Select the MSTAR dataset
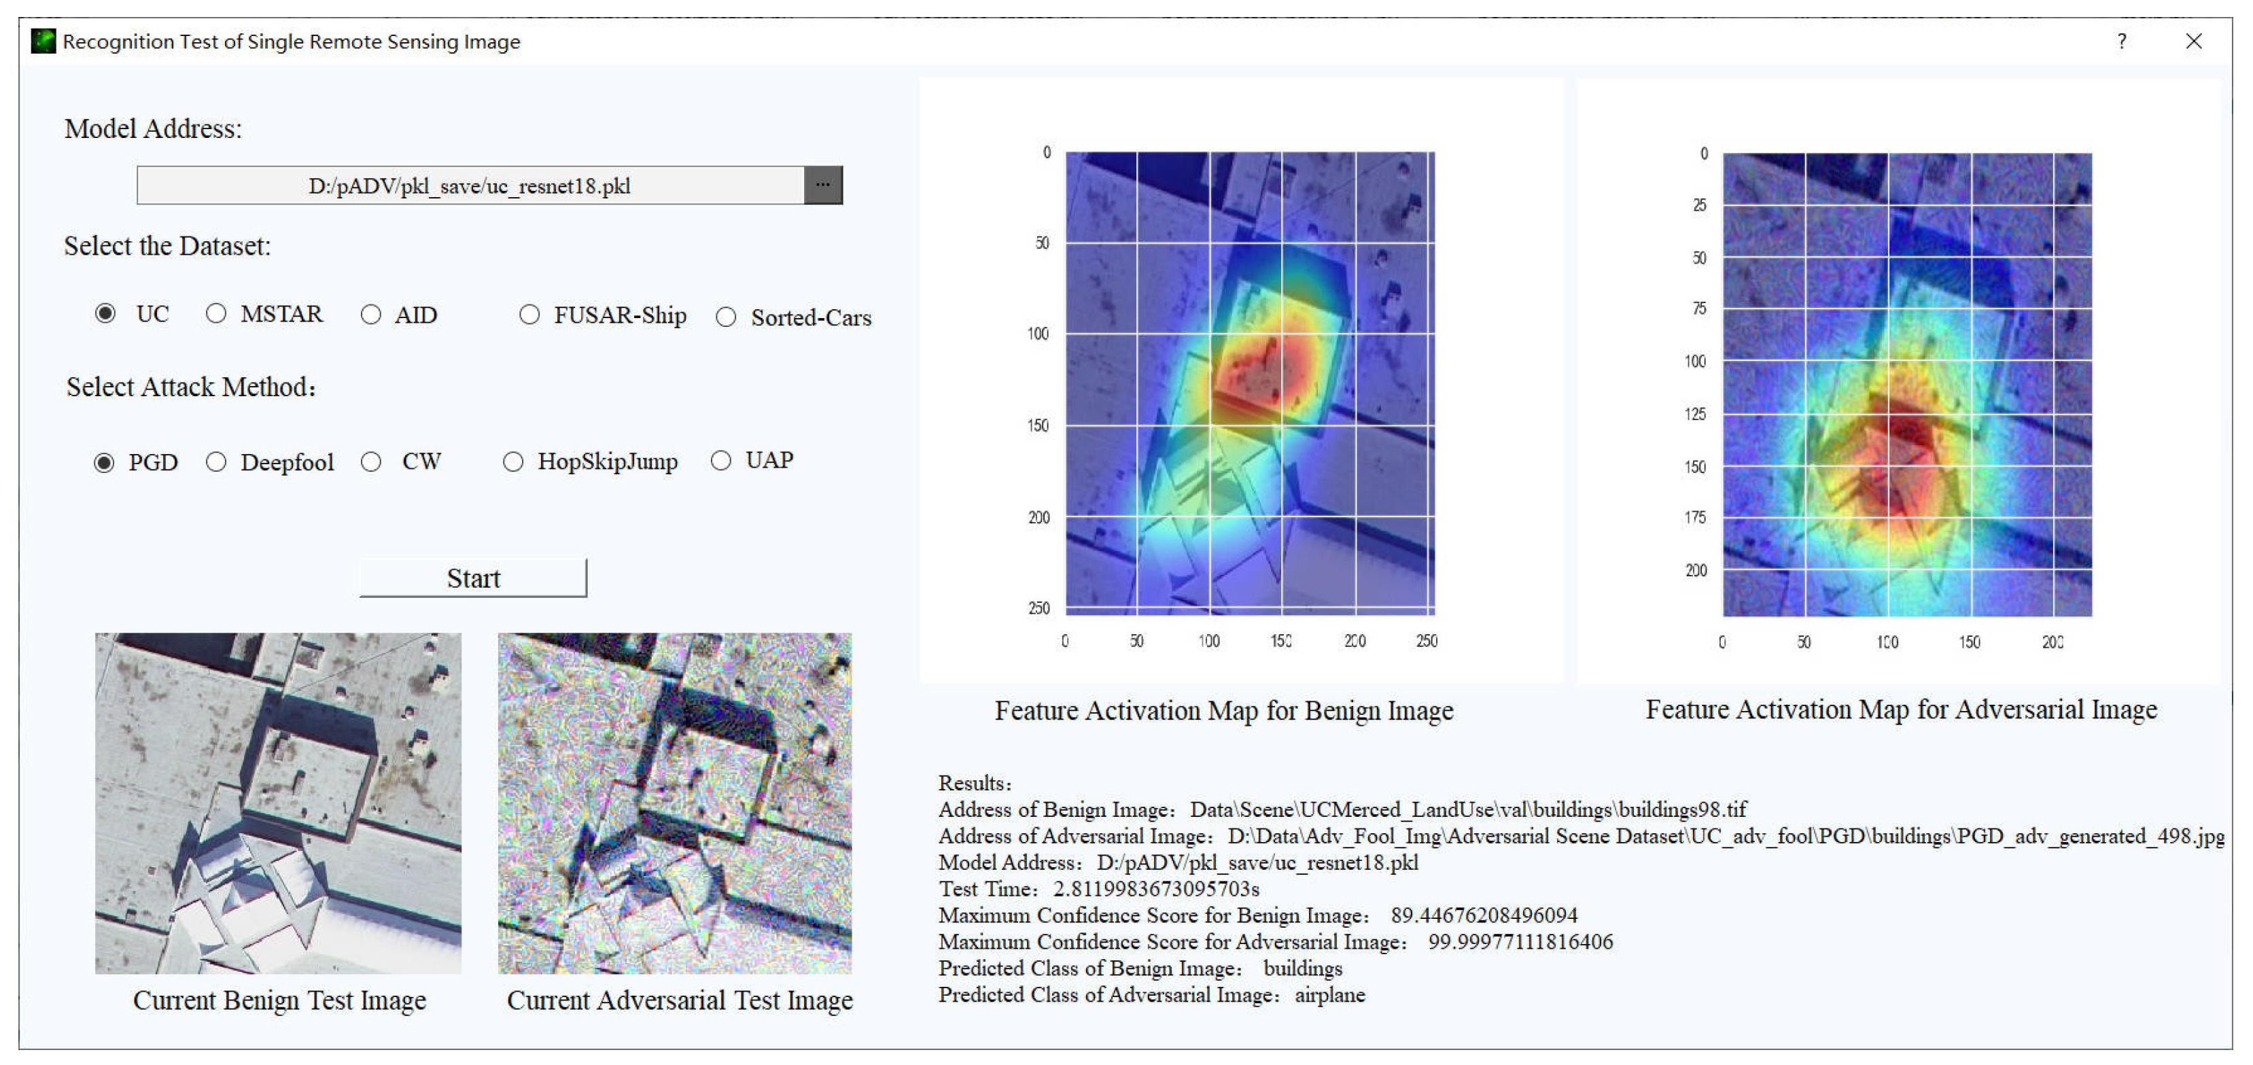Image resolution: width=2253 pixels, height=1065 pixels. click(x=215, y=314)
